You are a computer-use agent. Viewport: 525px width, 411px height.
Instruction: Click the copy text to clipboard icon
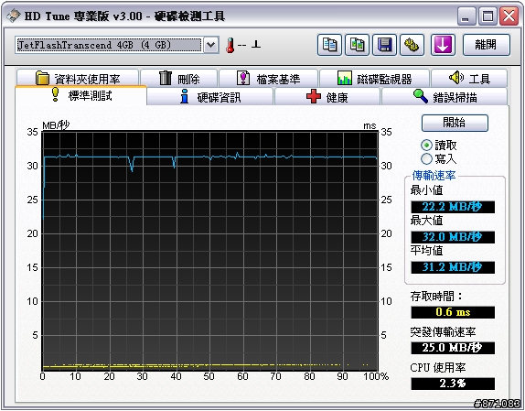click(329, 45)
